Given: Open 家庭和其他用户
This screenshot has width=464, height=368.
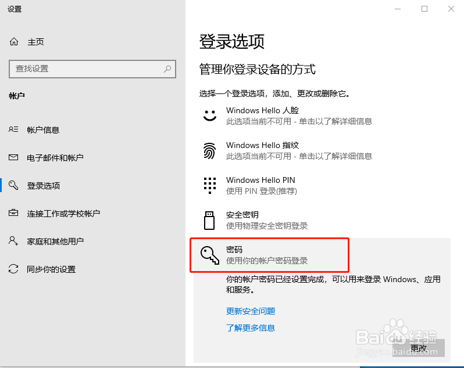Looking at the screenshot, I should [x=55, y=241].
